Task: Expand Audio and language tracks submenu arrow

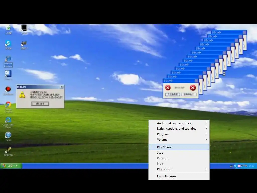Action: (206, 123)
